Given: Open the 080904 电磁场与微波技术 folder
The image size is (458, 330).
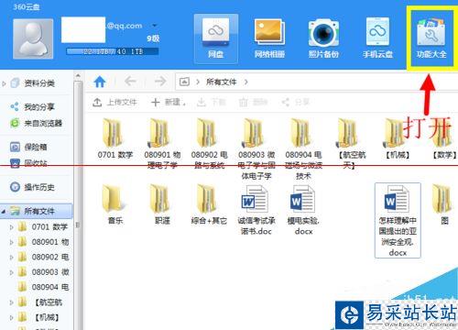Looking at the screenshot, I should pos(303,148).
